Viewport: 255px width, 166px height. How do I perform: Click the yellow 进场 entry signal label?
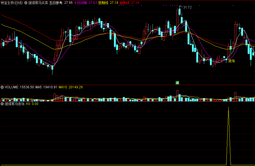pyautogui.click(x=231, y=61)
